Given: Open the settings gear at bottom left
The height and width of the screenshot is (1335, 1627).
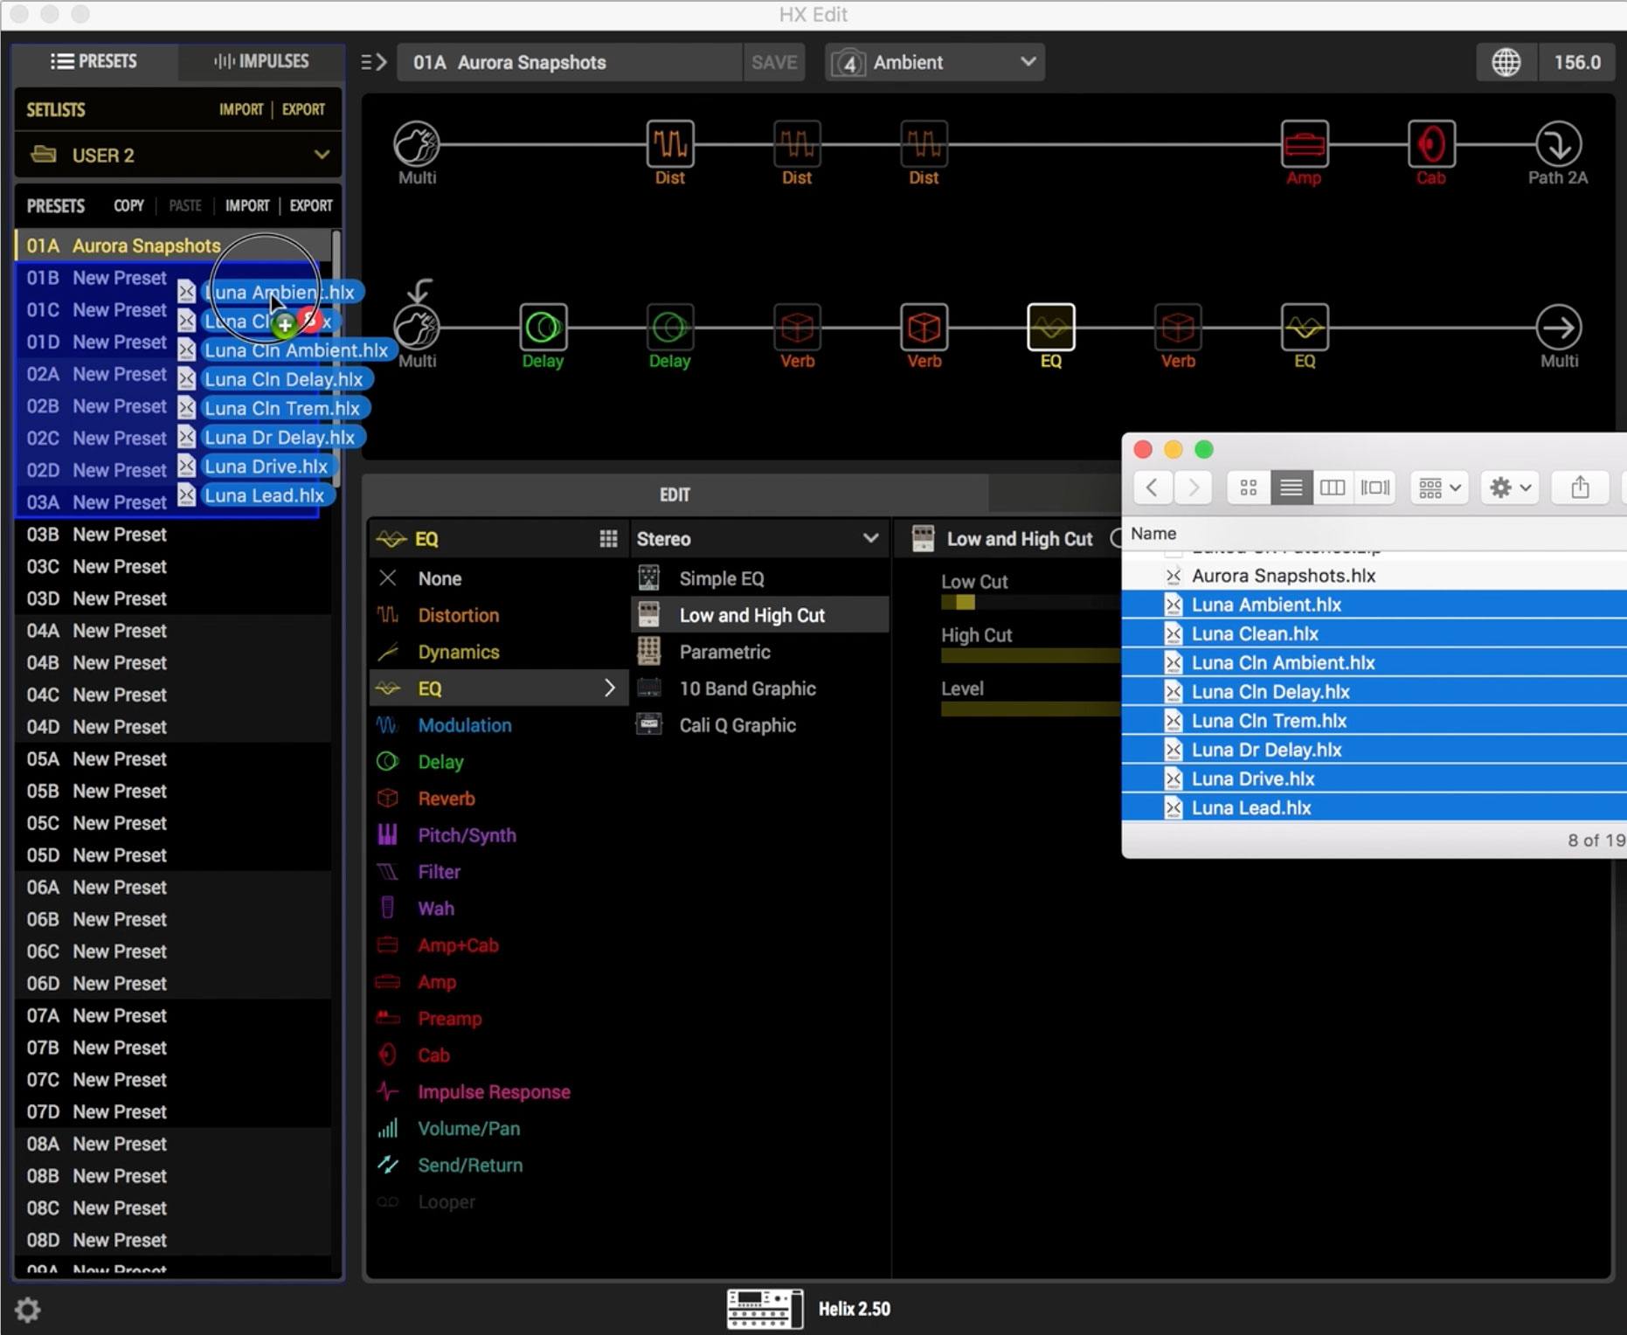Looking at the screenshot, I should pyautogui.click(x=28, y=1309).
